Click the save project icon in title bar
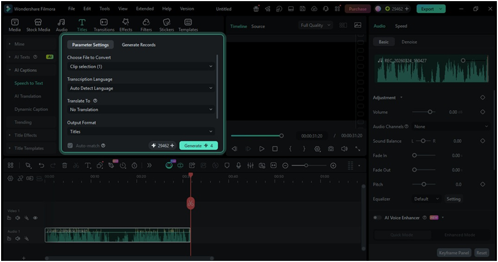This screenshot has height=262, width=498. coord(302,9)
